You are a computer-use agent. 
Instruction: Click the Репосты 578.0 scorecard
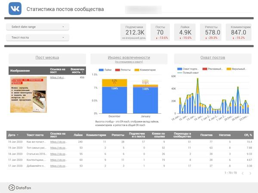(x=212, y=32)
